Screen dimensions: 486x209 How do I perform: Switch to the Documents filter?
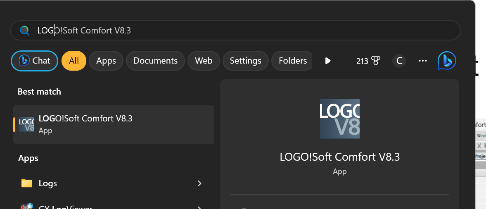click(155, 61)
